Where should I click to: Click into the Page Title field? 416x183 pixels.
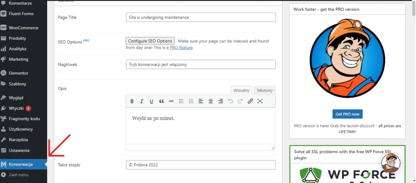tap(201, 17)
